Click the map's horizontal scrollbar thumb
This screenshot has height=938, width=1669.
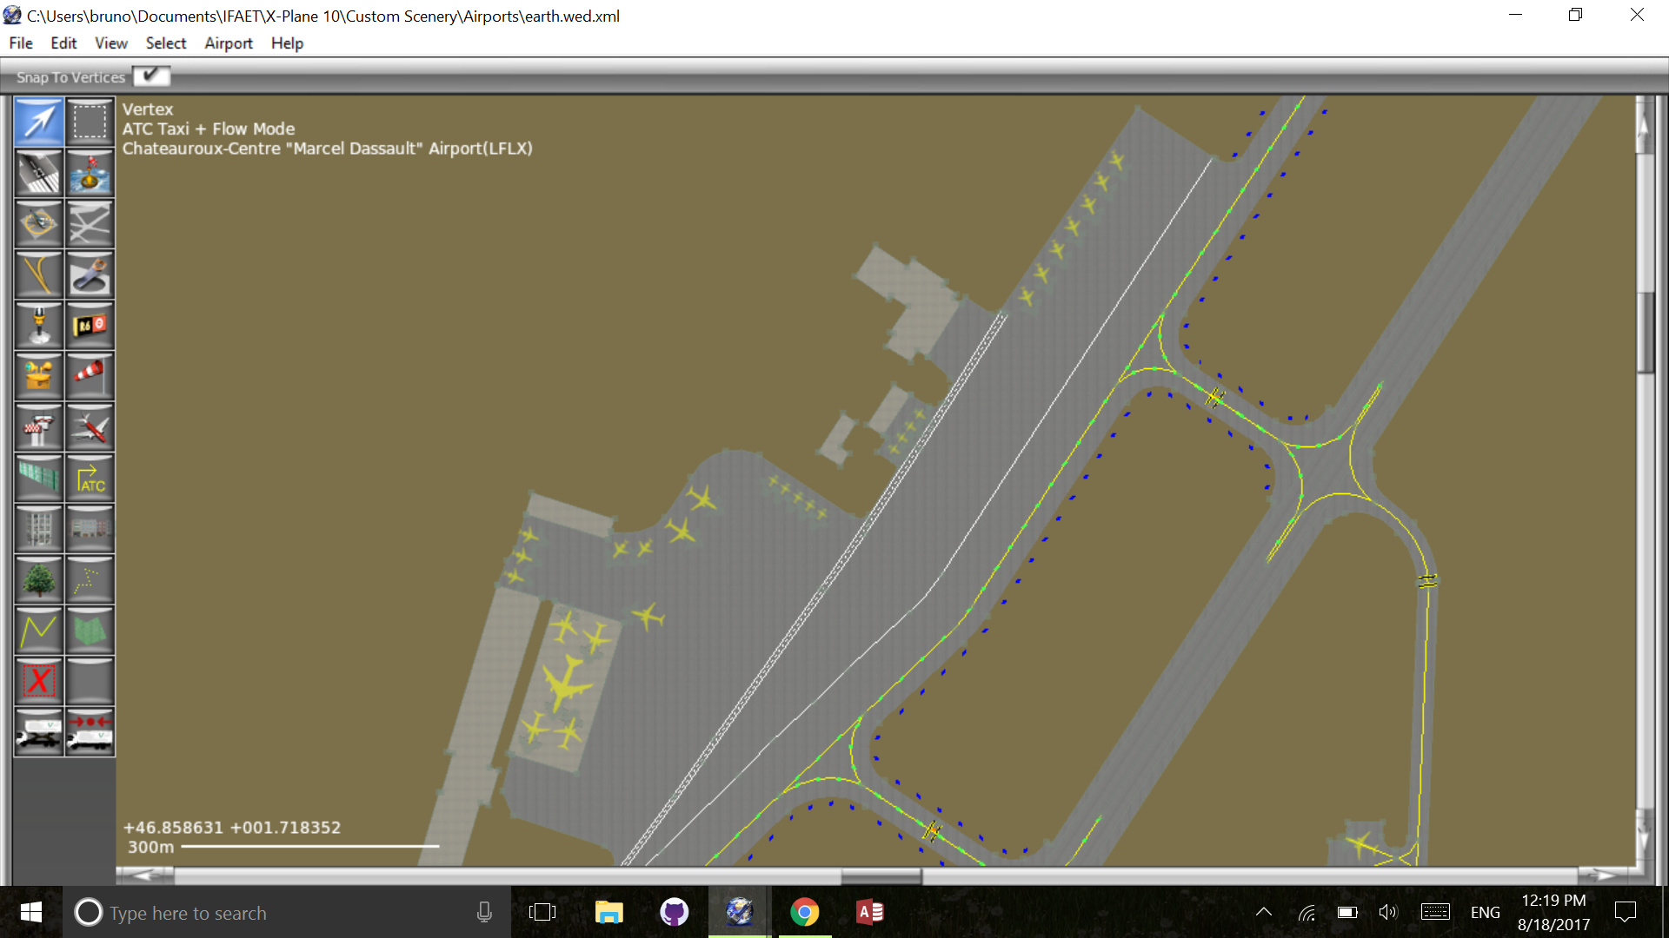coord(881,875)
